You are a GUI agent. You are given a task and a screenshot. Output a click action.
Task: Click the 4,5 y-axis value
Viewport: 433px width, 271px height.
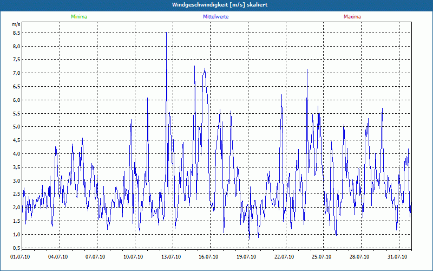17,140
